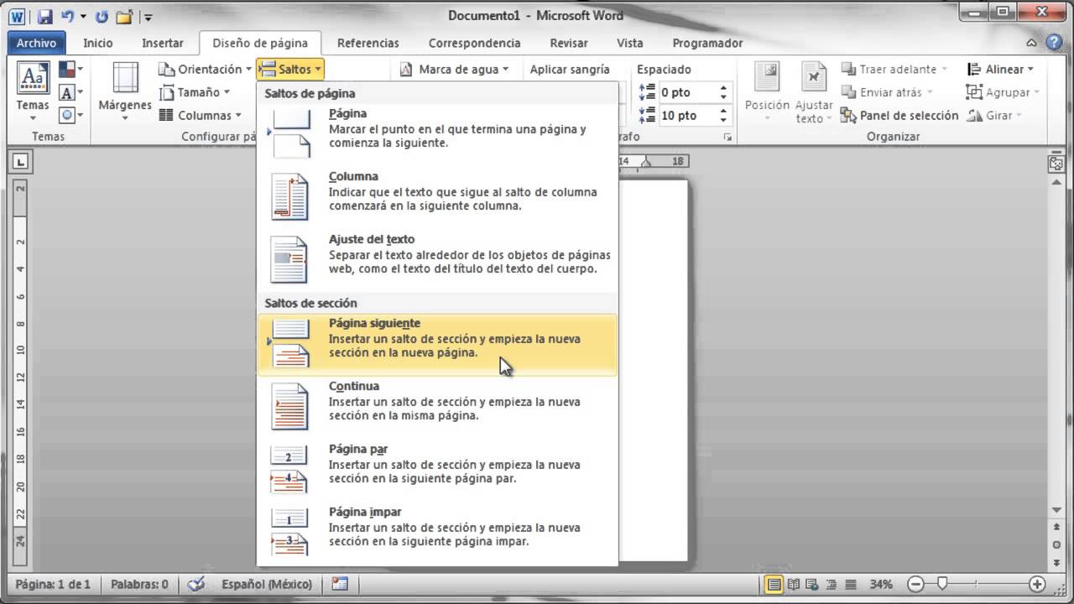Viewport: 1074px width, 604px height.
Task: Open Word Help question mark
Action: tap(1054, 43)
